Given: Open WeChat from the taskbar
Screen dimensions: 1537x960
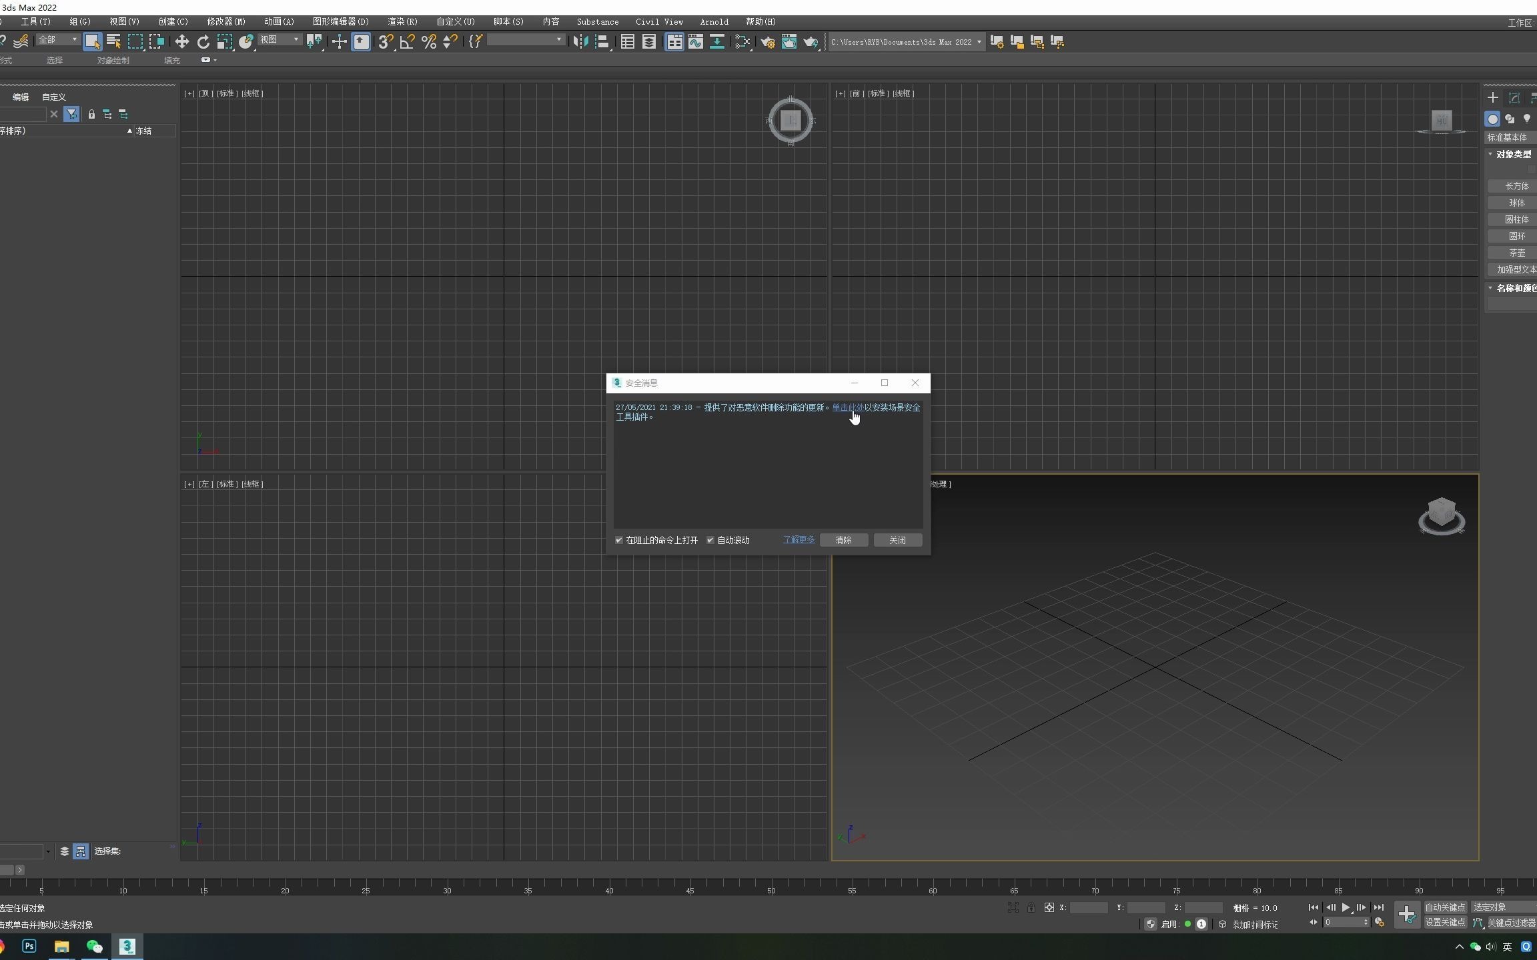Looking at the screenshot, I should point(94,947).
